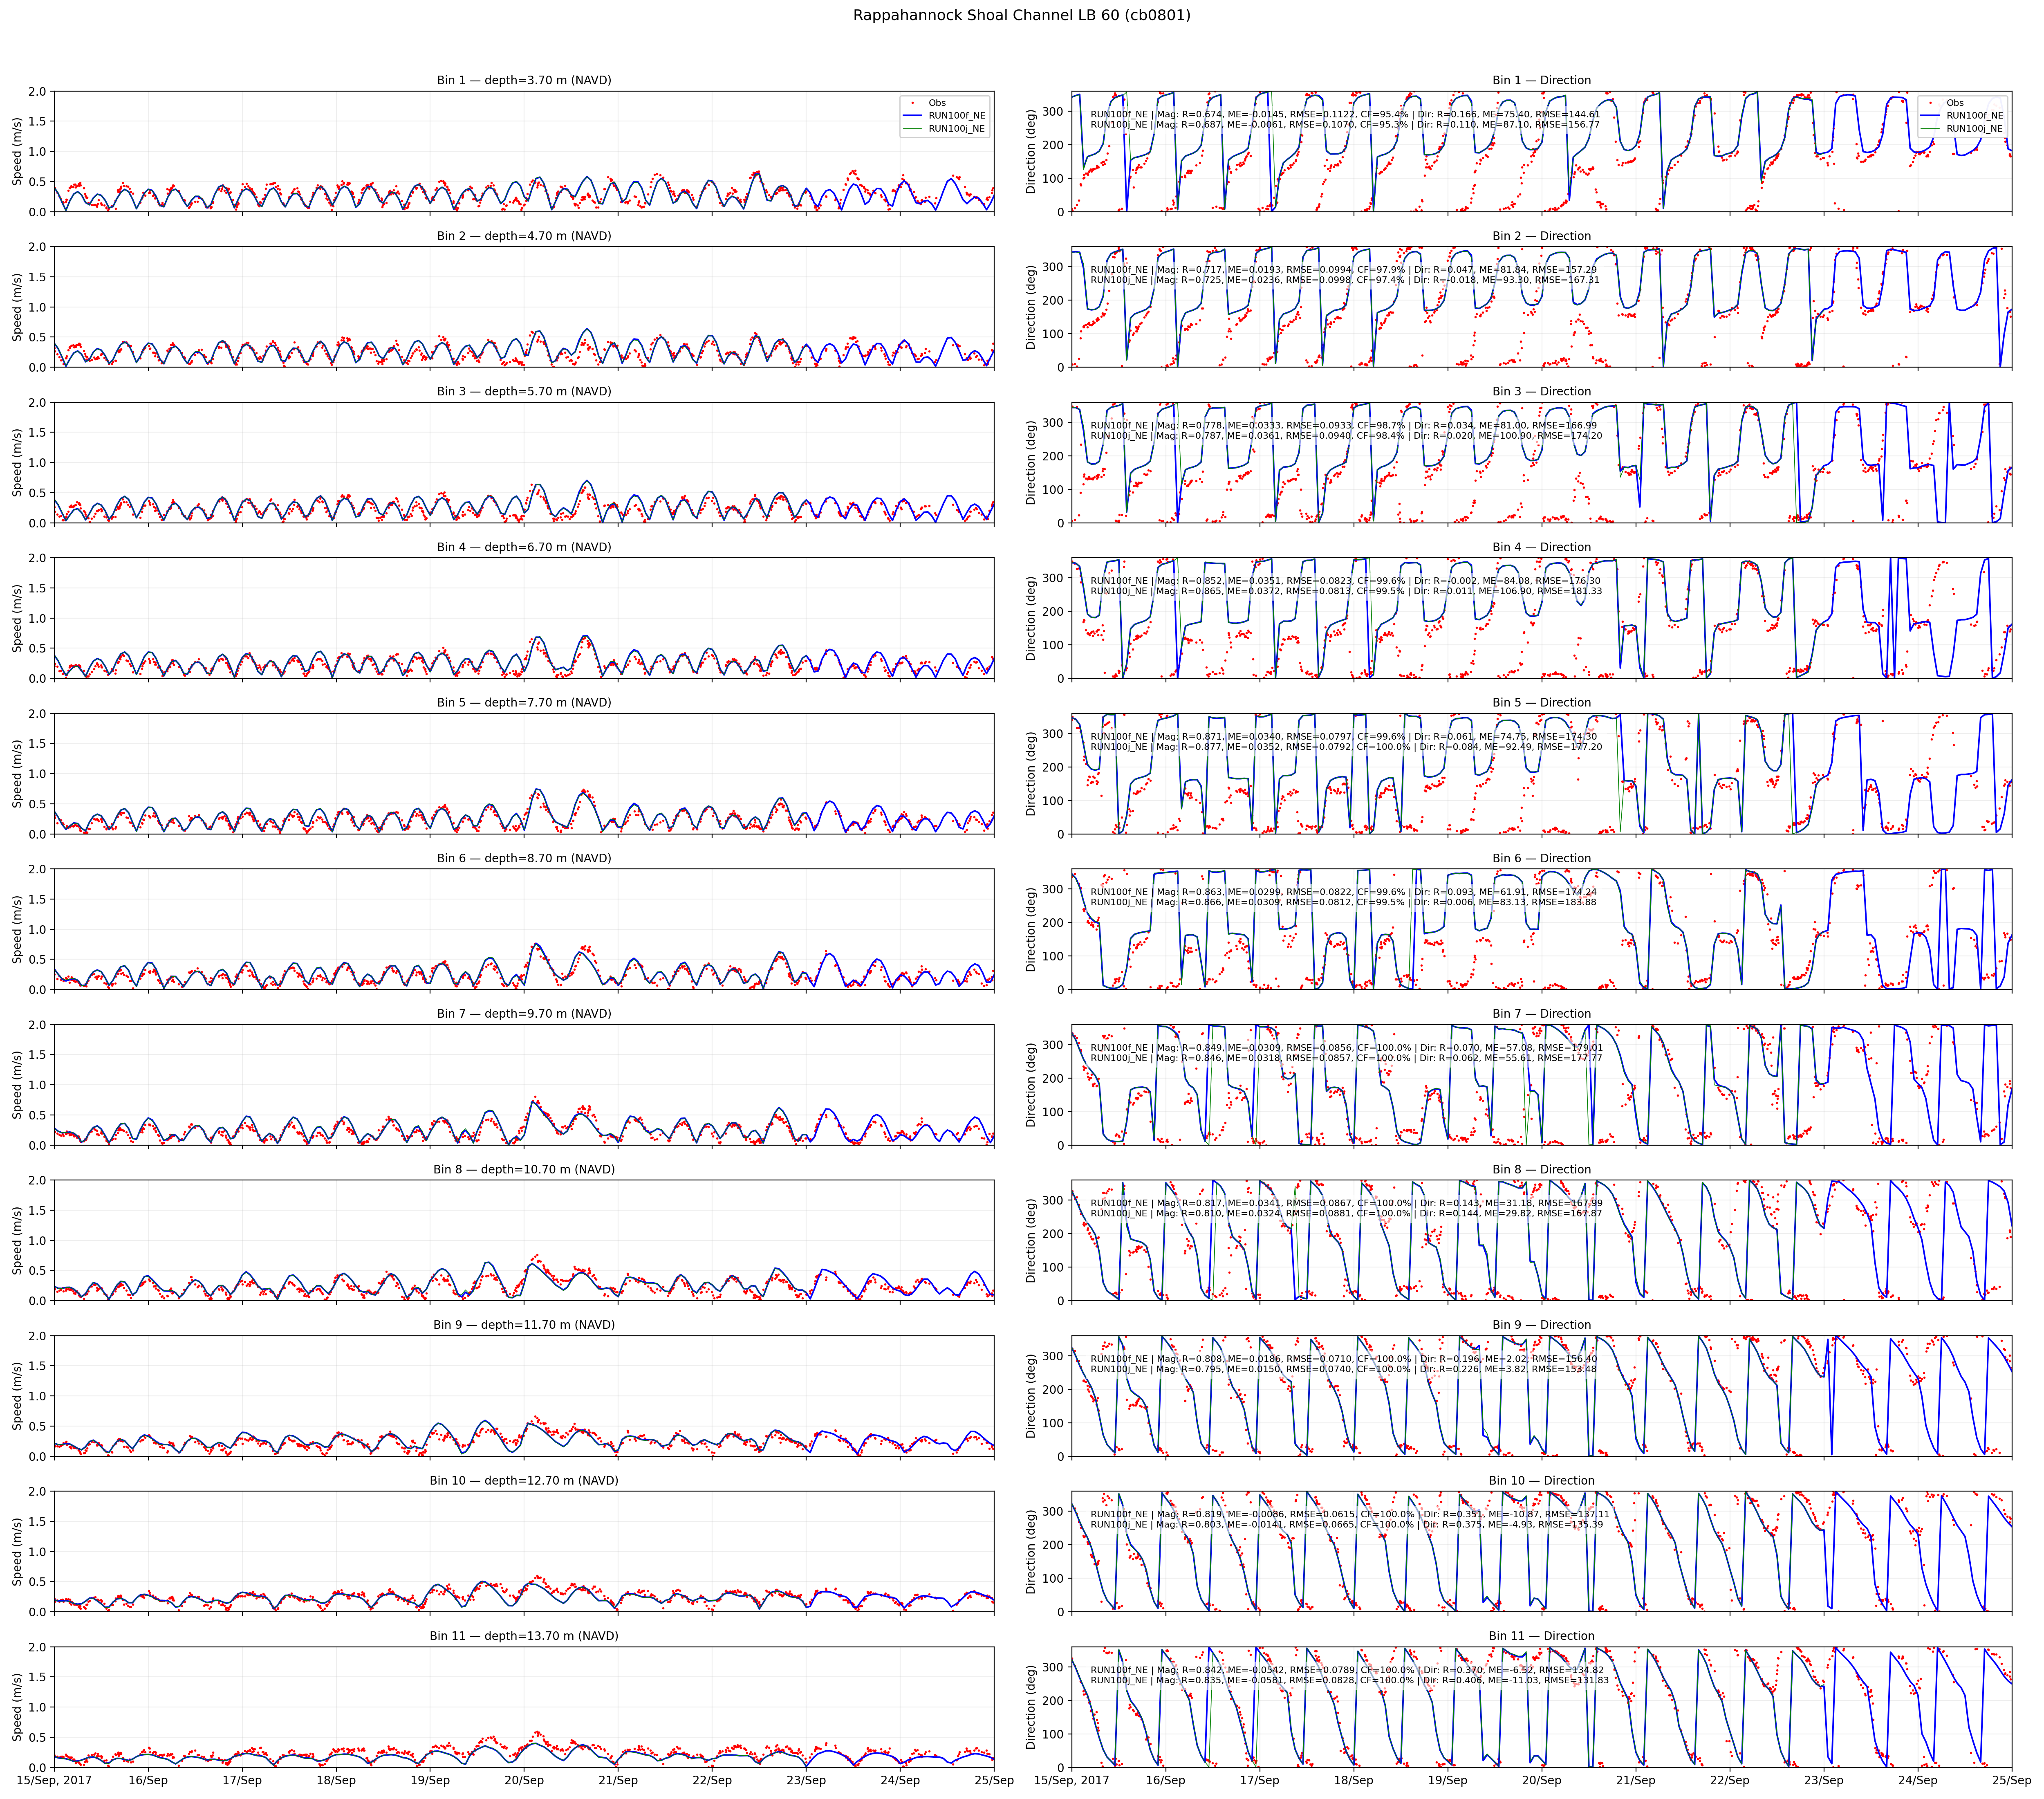
Task: Click 'Speed (m/s)' axis label of Bin 6 plot
Action: point(18,929)
